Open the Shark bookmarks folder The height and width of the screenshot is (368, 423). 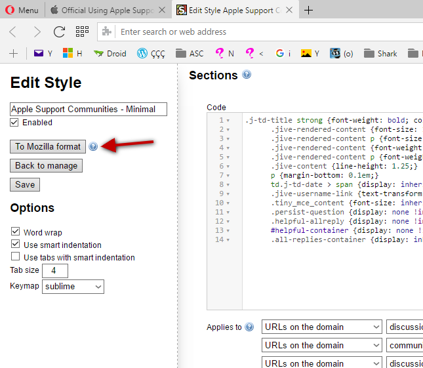coord(380,53)
